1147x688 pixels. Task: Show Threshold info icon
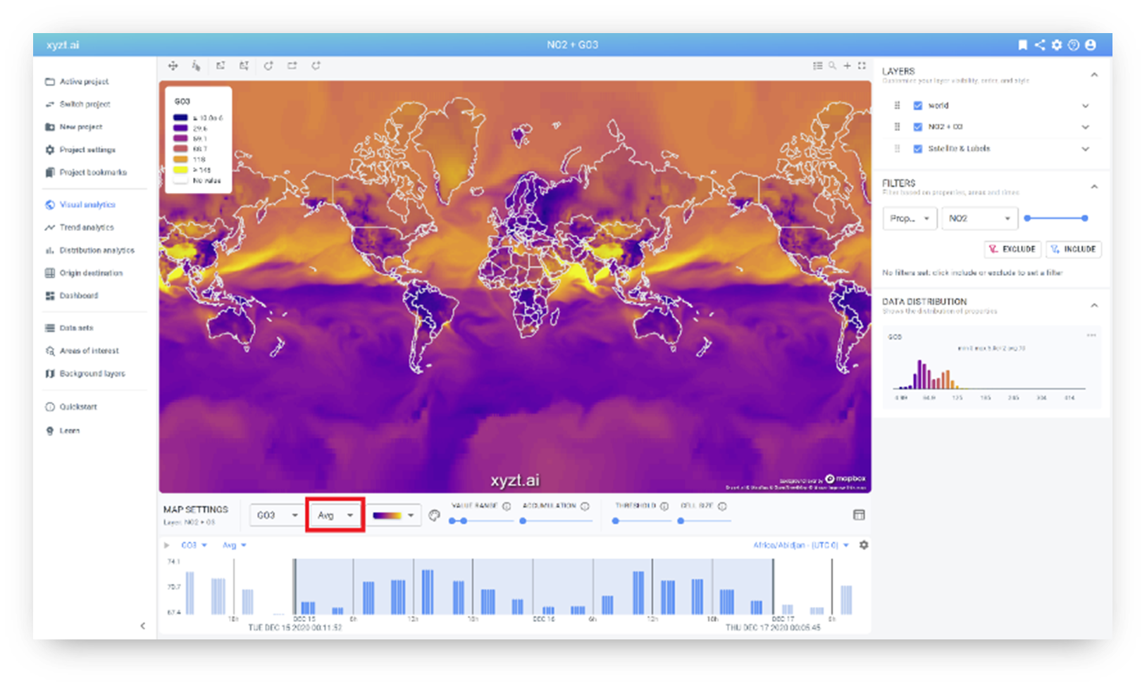tap(664, 506)
